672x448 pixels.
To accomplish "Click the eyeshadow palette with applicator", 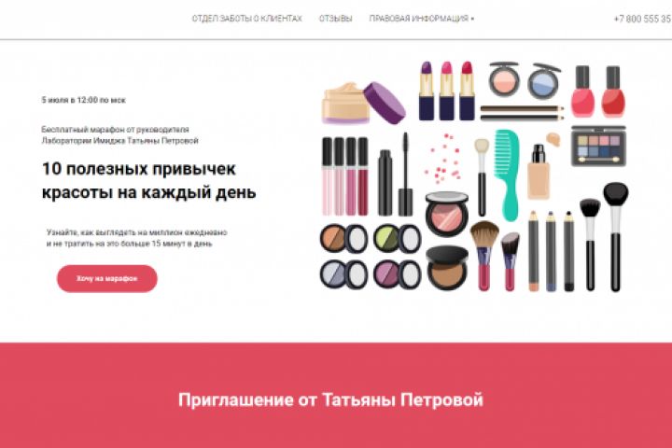I will click(598, 146).
